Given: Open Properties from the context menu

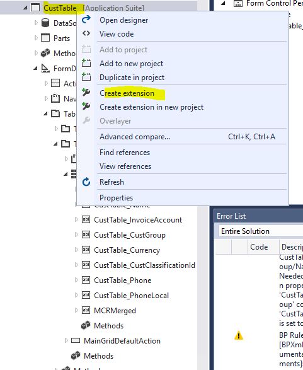Looking at the screenshot, I should (116, 198).
